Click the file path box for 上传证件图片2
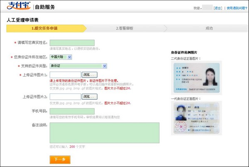The width and height of the screenshot is (249, 167). click(65, 96)
